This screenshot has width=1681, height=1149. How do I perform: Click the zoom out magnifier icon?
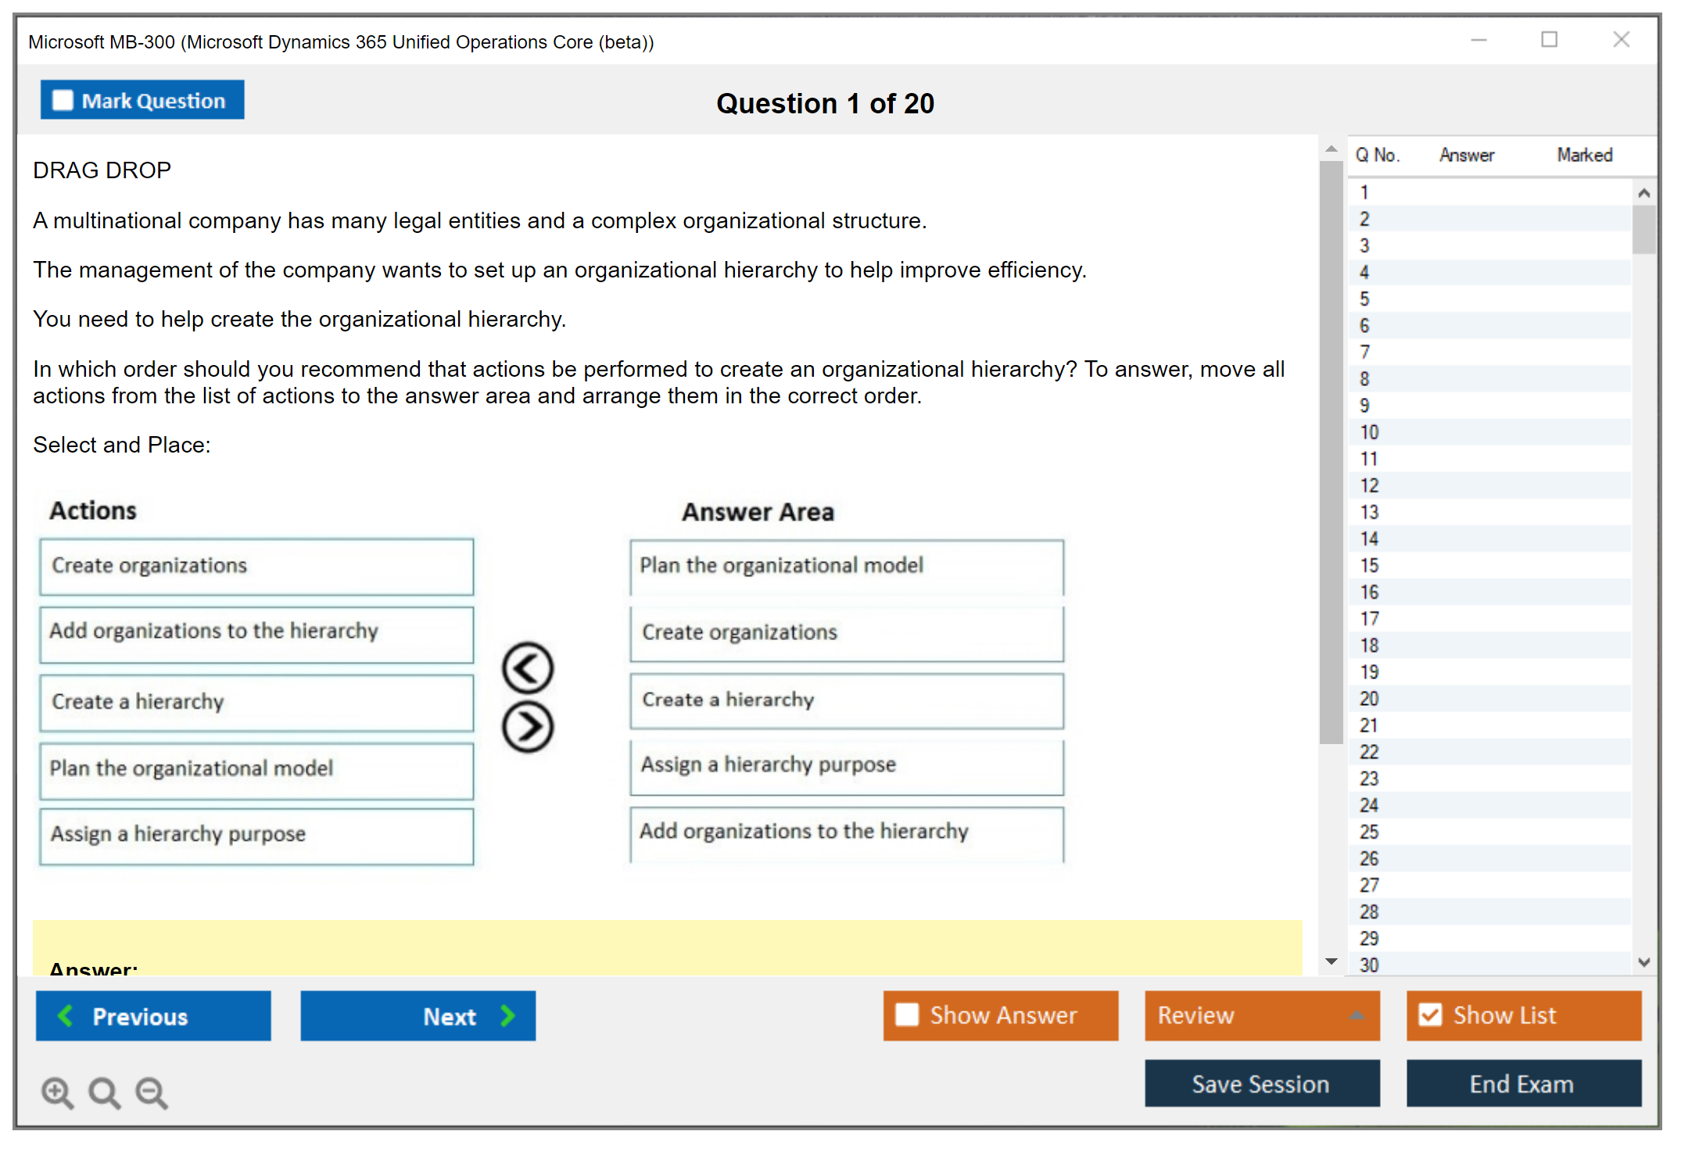(x=152, y=1092)
